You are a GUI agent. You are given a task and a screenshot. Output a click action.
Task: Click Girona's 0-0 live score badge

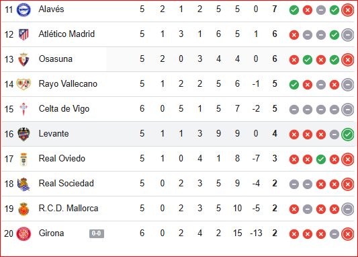(97, 233)
